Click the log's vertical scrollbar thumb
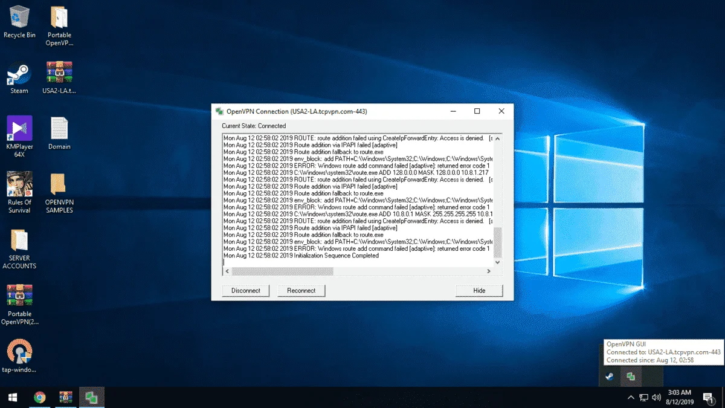The height and width of the screenshot is (408, 725). [498, 242]
